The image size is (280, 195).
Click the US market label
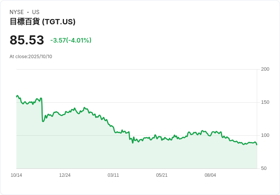[x=36, y=12]
